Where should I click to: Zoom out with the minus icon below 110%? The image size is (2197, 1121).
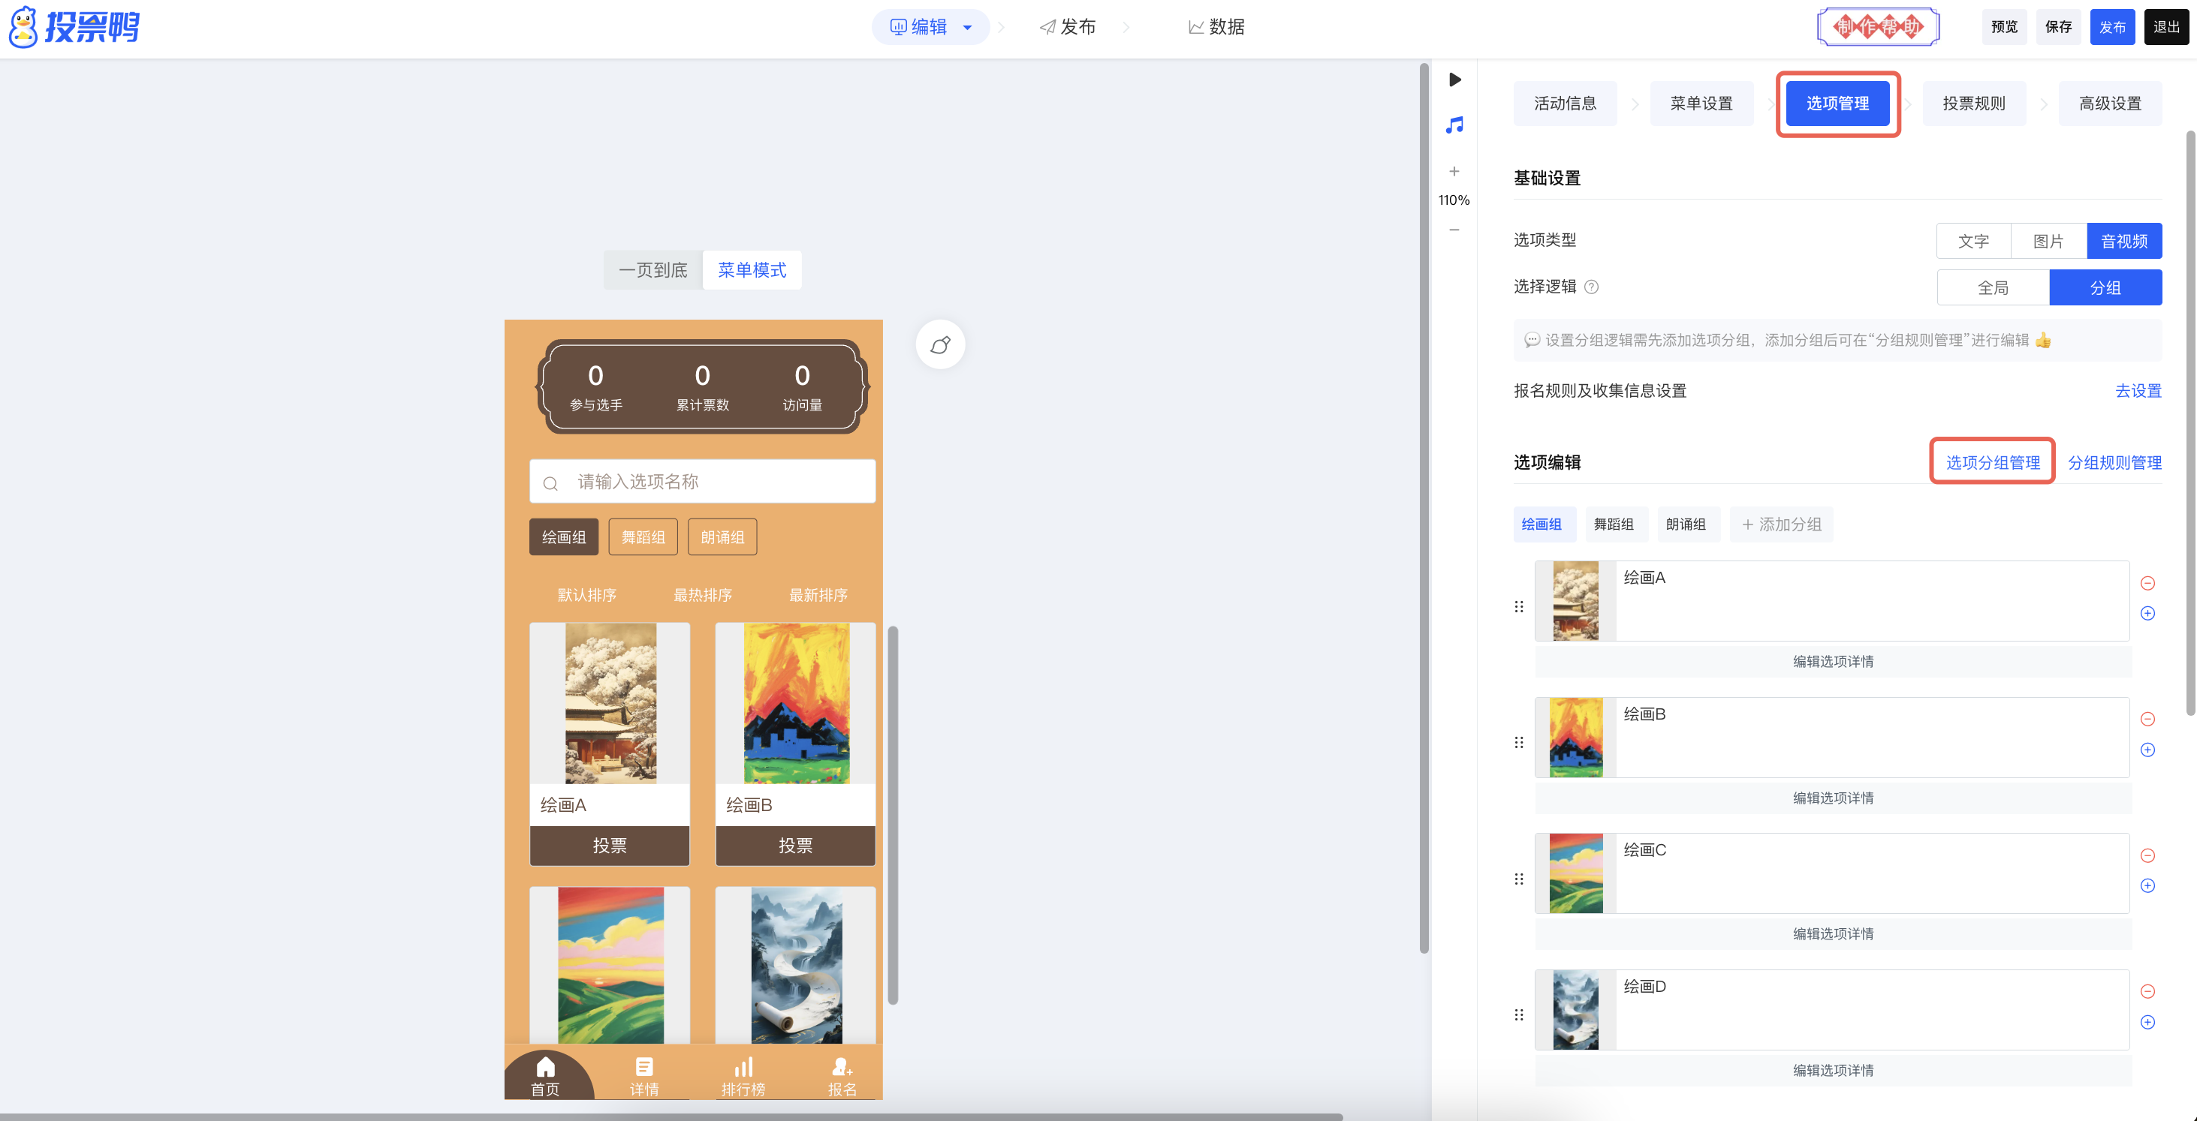1454,230
